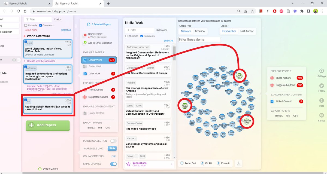
Task: Uncheck the Orsini 2019 paper checkbox
Action: pos(26,42)
